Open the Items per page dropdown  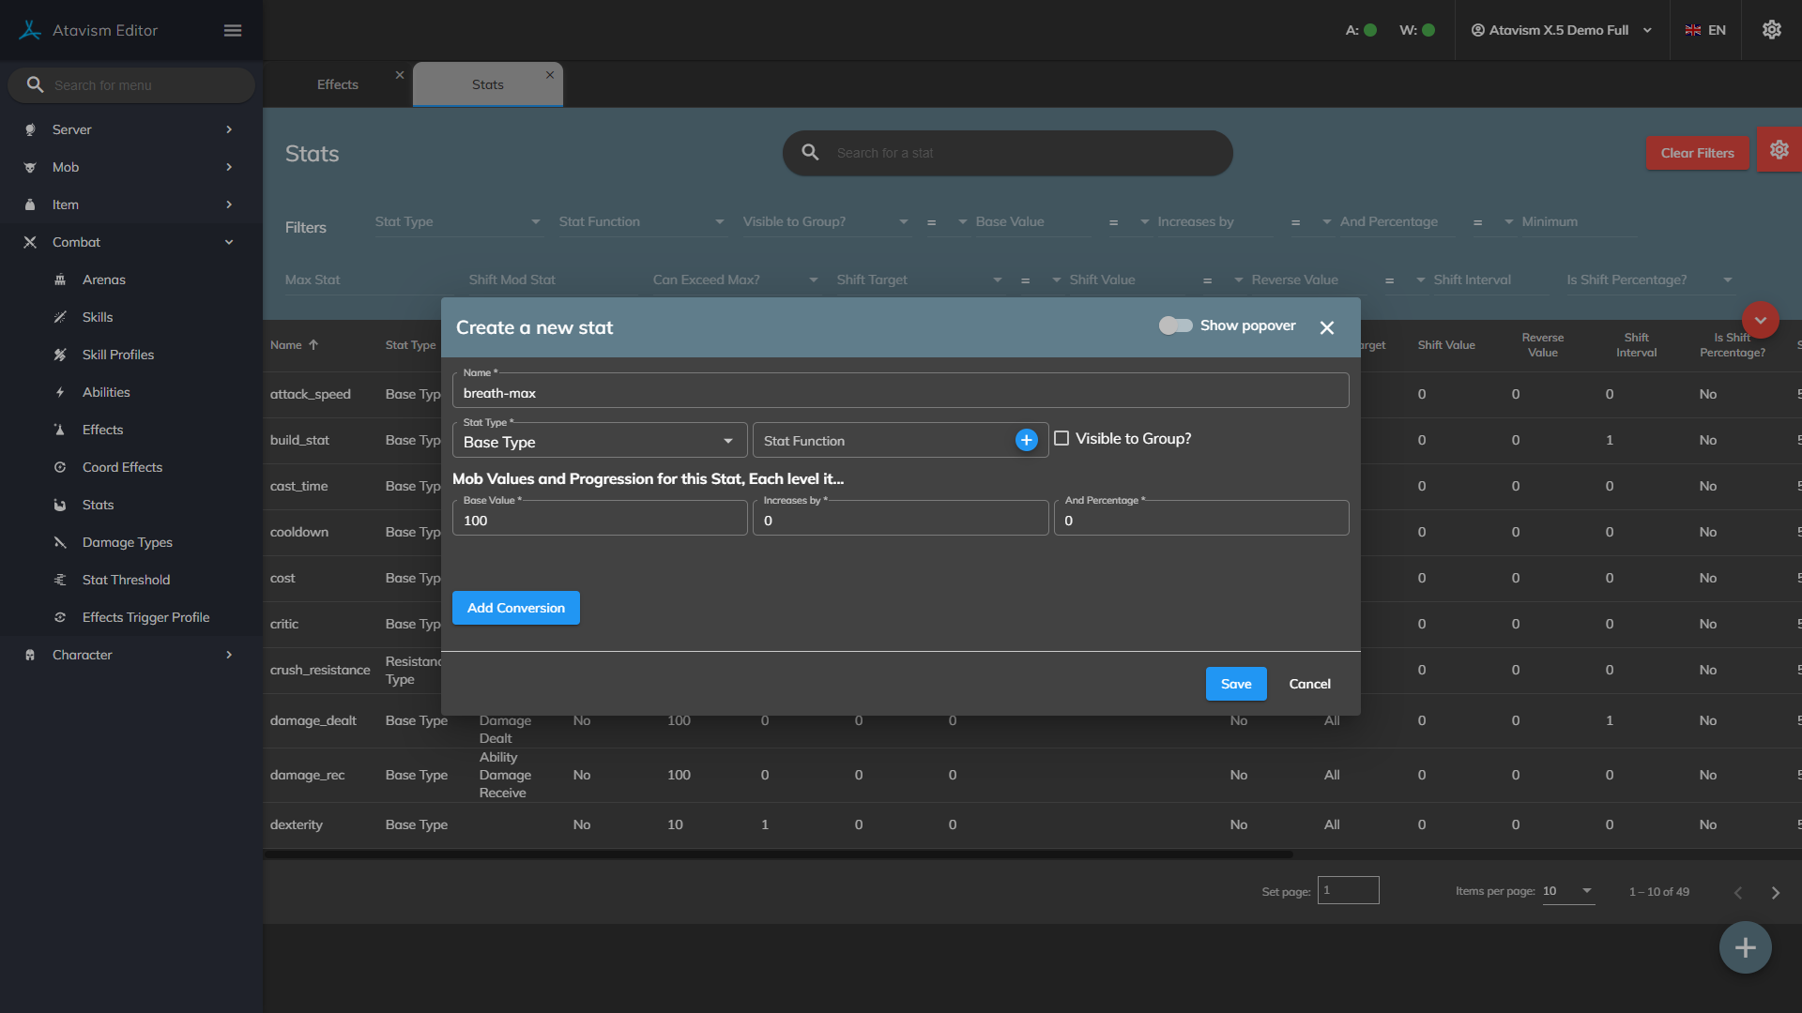tap(1567, 891)
